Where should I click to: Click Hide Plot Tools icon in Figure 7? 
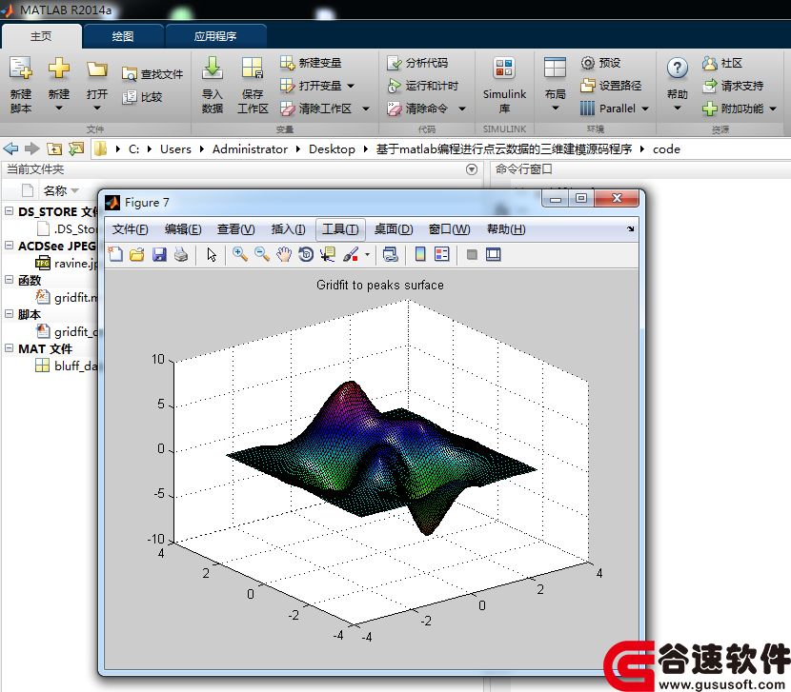[472, 254]
